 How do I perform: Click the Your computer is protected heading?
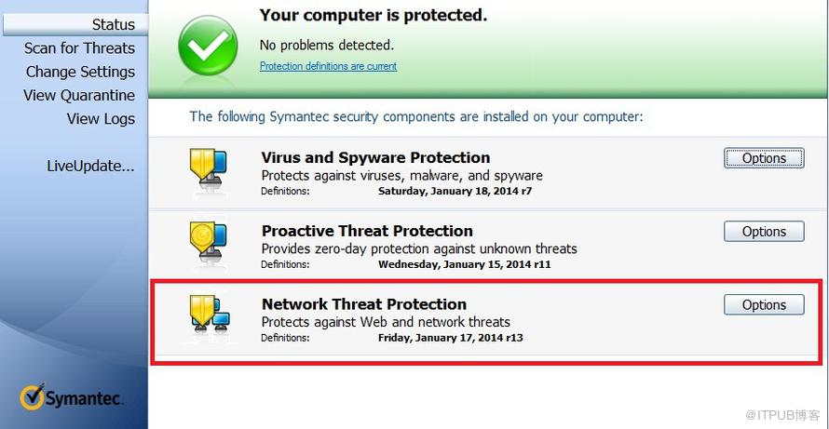click(x=374, y=15)
